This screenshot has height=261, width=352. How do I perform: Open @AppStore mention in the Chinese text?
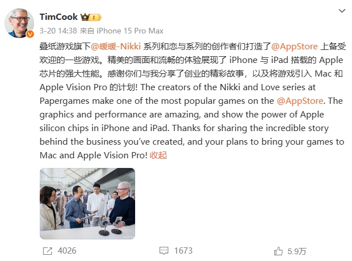[294, 46]
